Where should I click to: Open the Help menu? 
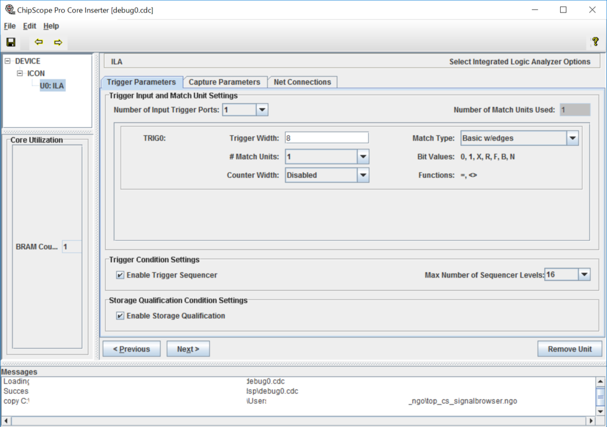tap(51, 26)
